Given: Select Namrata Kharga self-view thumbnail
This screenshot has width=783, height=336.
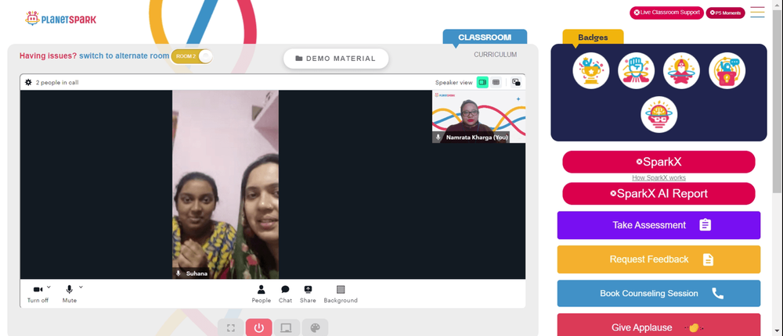Looking at the screenshot, I should pyautogui.click(x=479, y=116).
